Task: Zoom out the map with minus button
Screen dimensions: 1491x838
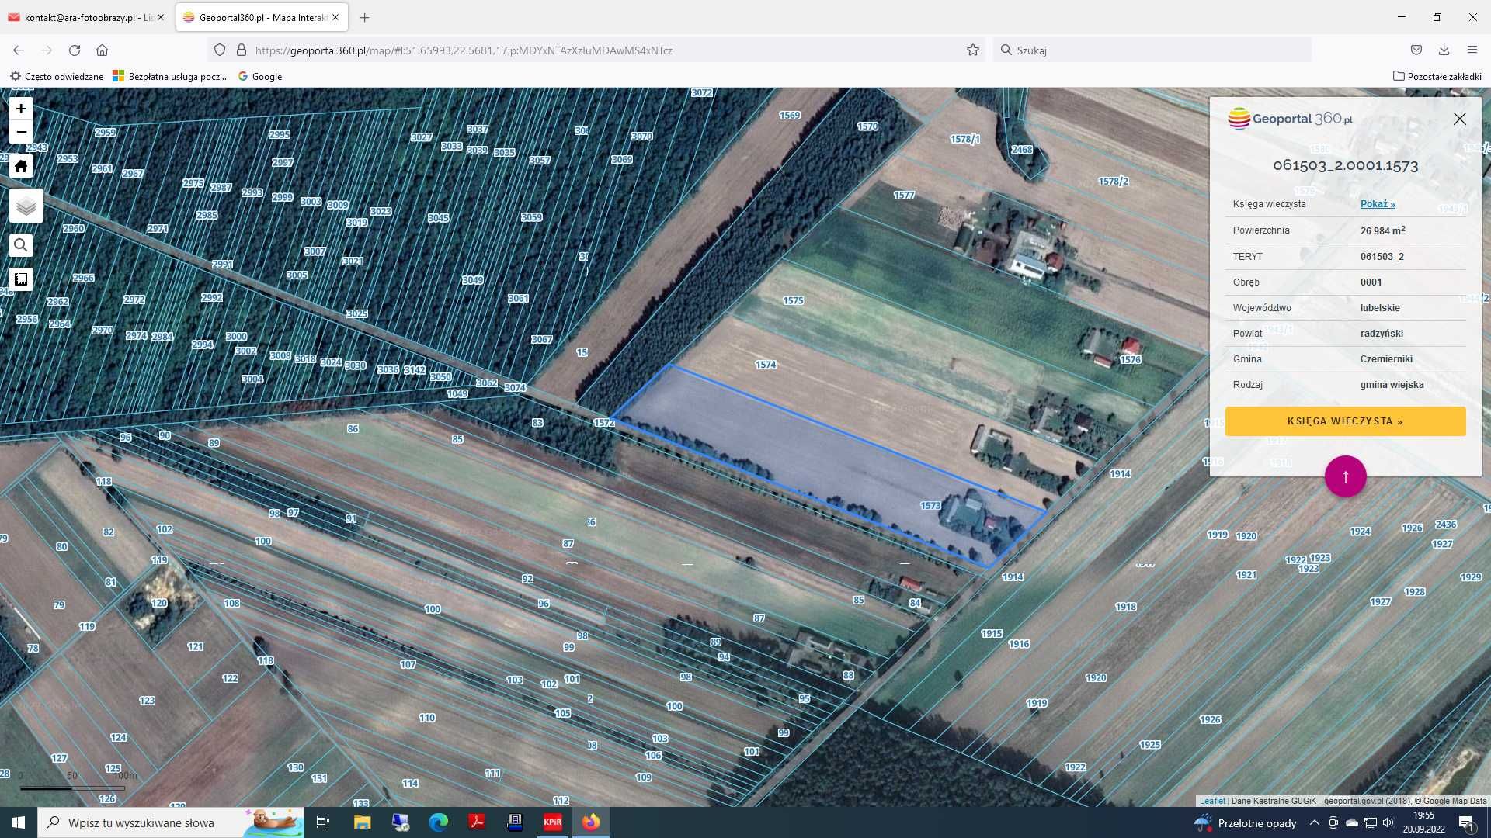Action: pyautogui.click(x=21, y=132)
